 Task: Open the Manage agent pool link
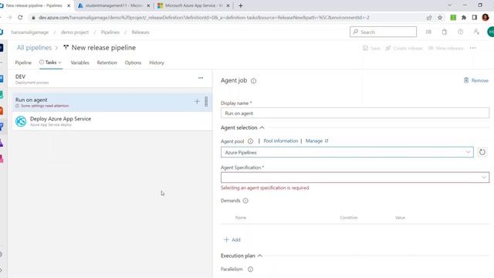tap(316, 141)
